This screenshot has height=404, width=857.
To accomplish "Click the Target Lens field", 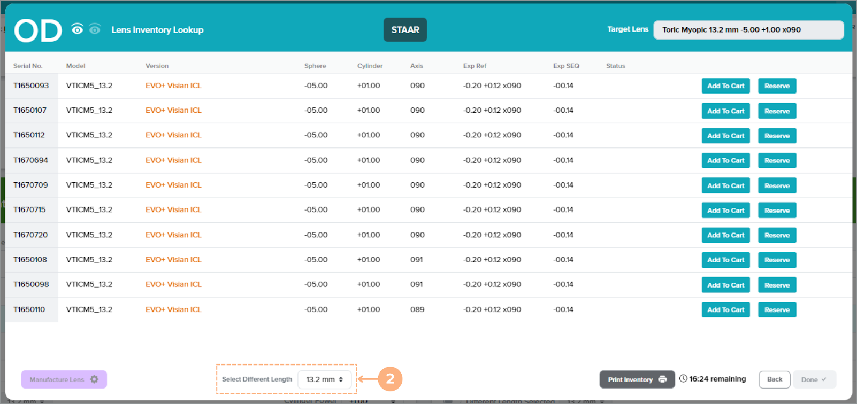I will click(x=748, y=30).
